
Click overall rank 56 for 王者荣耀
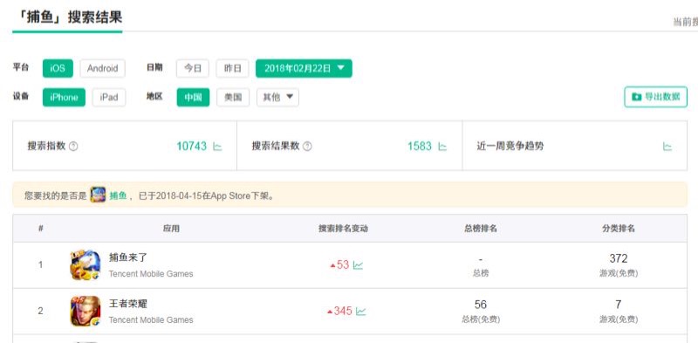[x=481, y=305]
